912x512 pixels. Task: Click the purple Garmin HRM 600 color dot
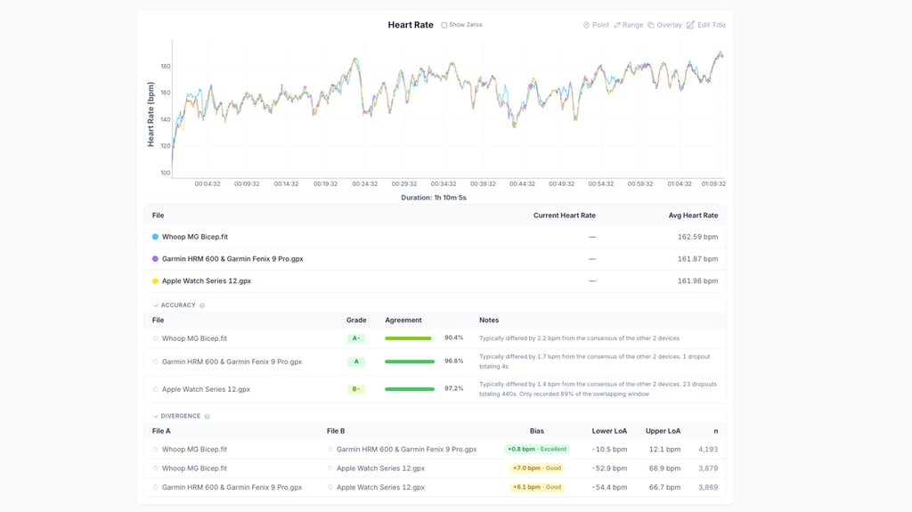pos(155,259)
